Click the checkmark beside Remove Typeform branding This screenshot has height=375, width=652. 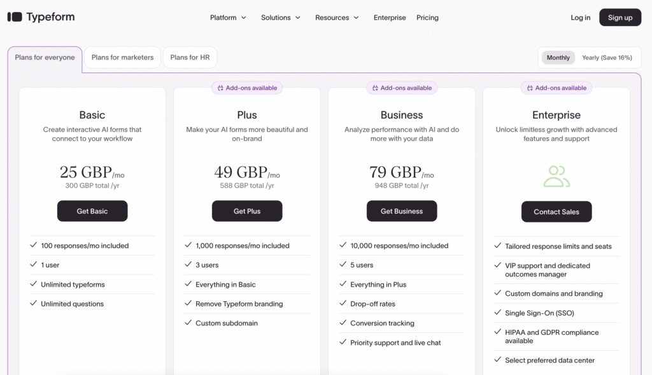coord(188,304)
